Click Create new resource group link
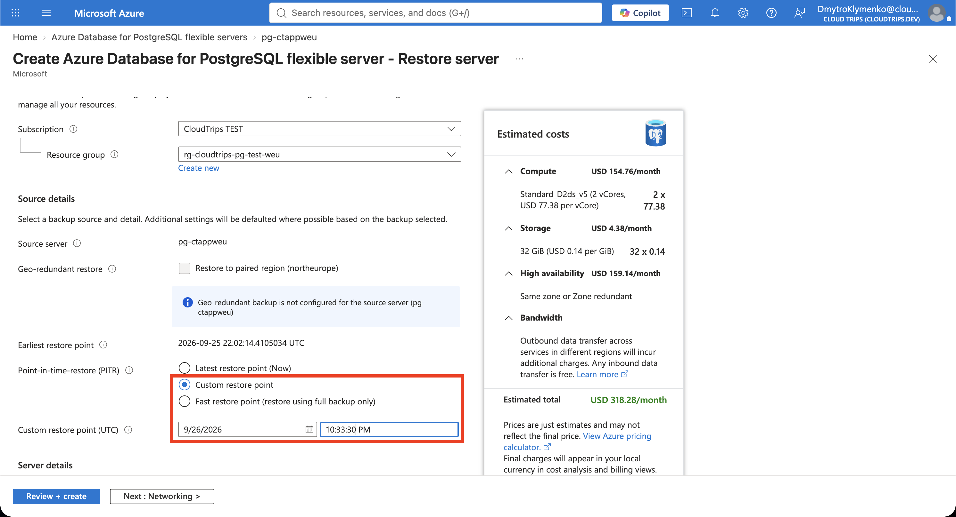 pos(199,168)
